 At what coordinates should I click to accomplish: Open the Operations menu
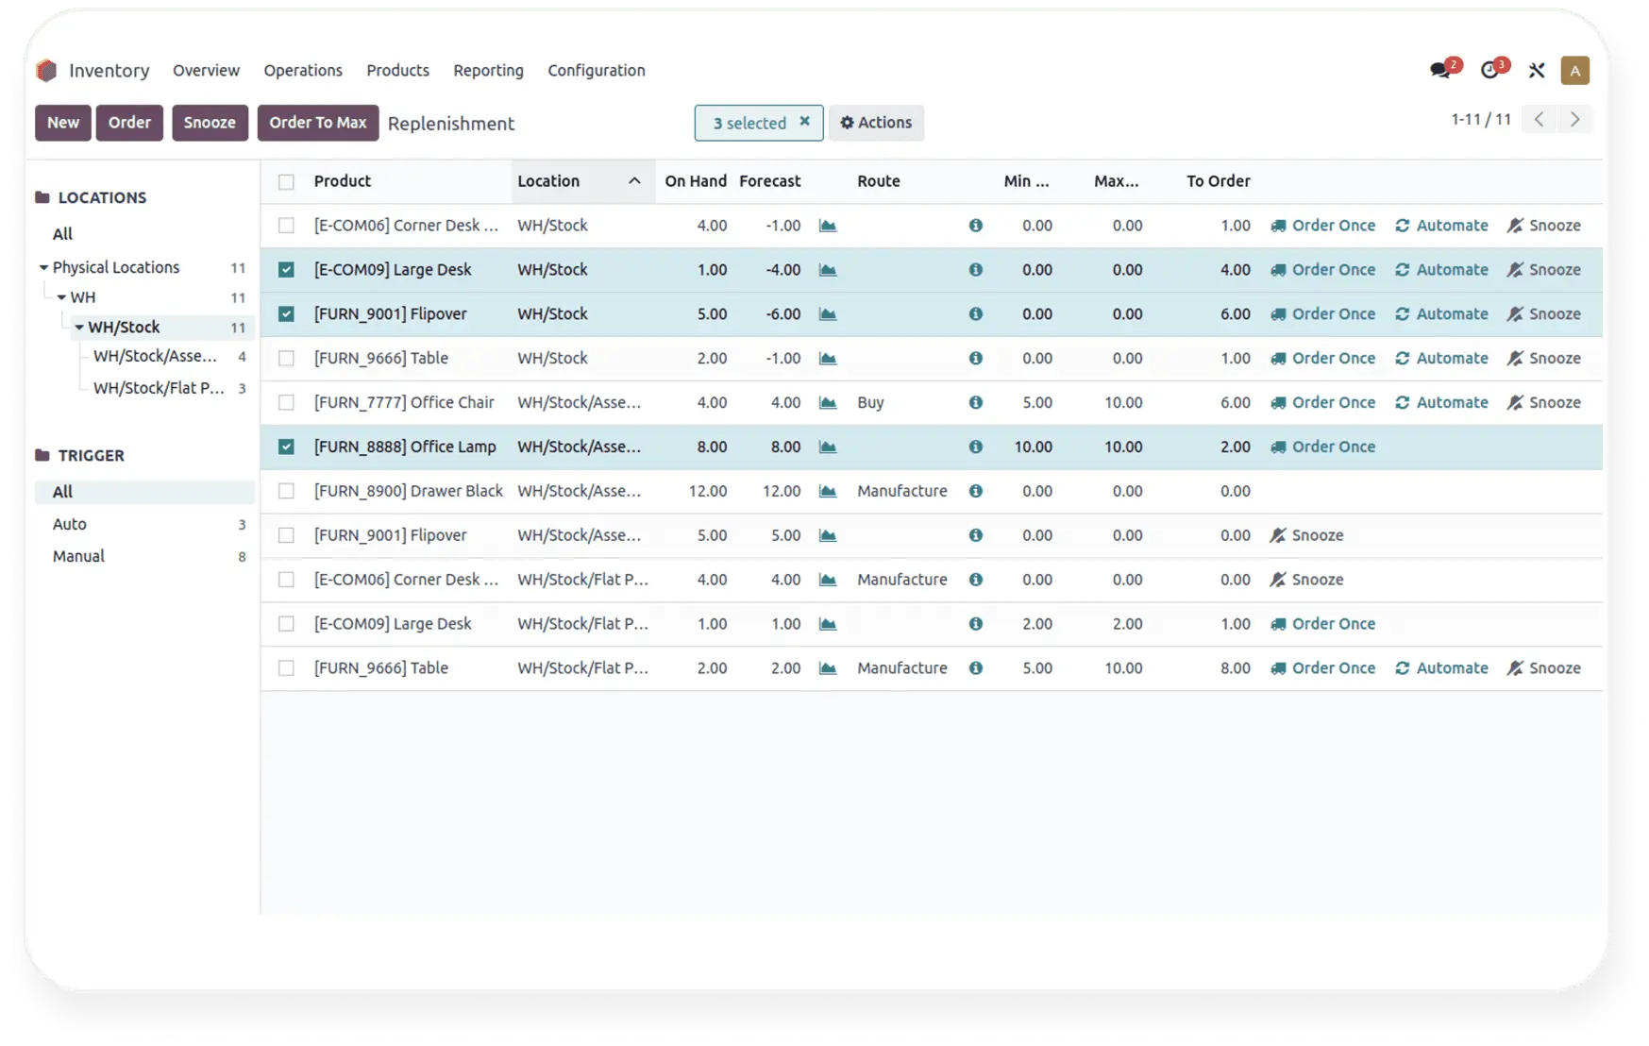click(303, 71)
